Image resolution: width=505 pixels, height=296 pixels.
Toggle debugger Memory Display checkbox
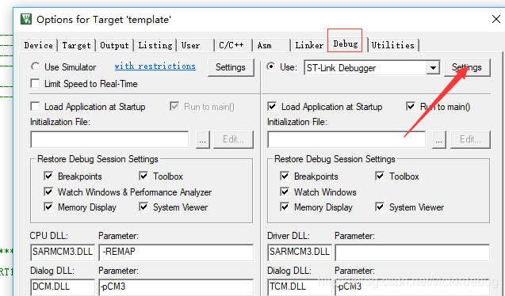pyautogui.click(x=285, y=207)
